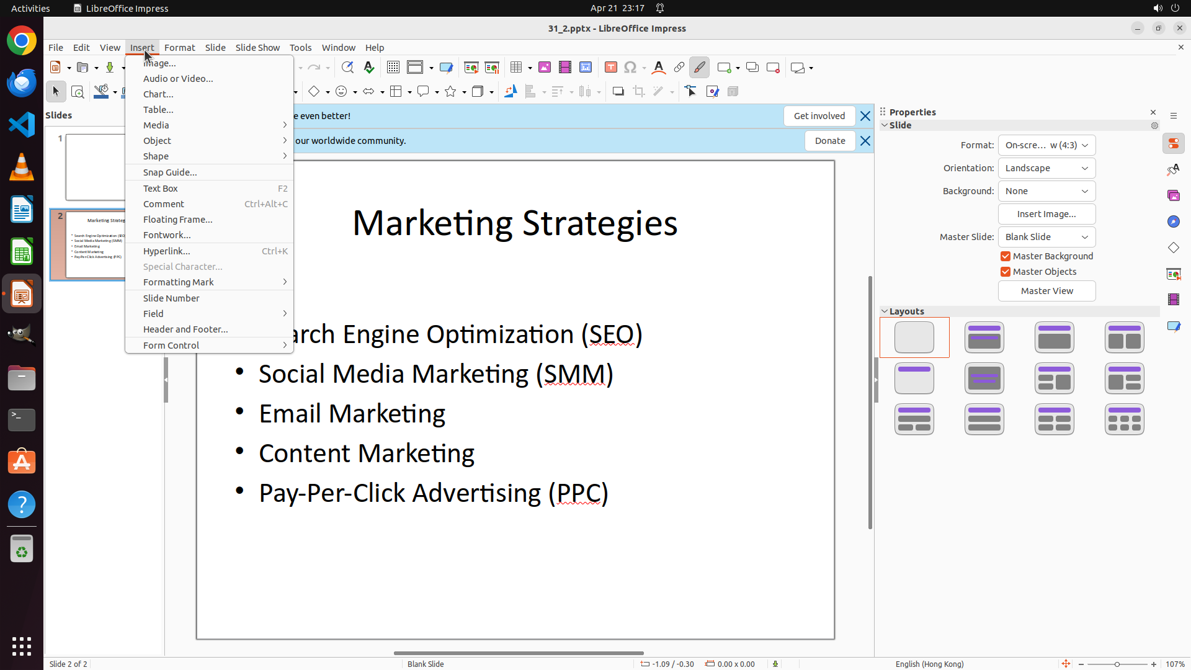Screen dimensions: 1191x670
Task: Click the zoom slider in status bar
Action: click(x=1117, y=664)
